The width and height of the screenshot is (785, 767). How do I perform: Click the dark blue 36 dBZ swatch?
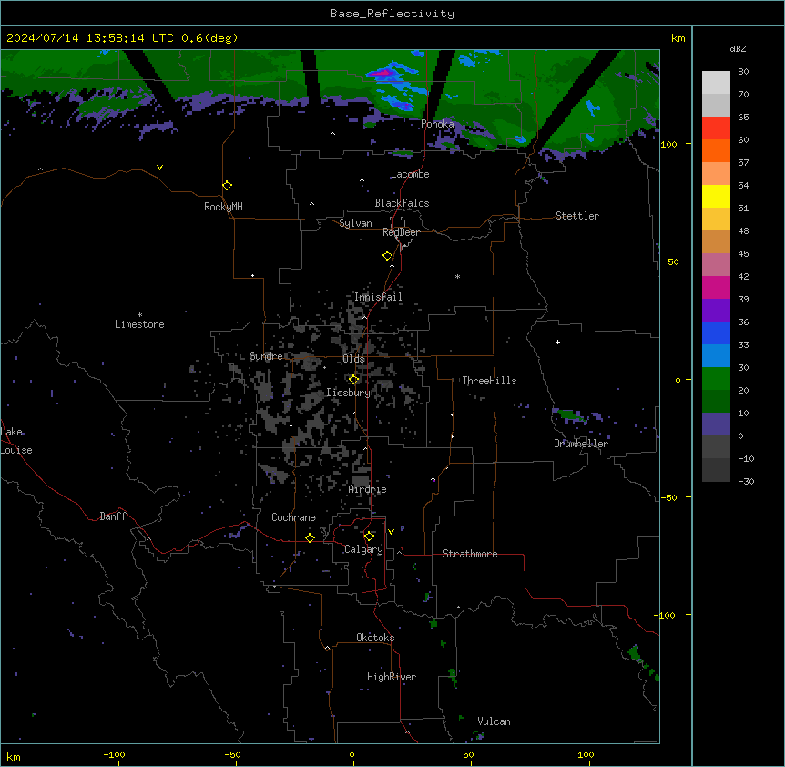(x=716, y=332)
